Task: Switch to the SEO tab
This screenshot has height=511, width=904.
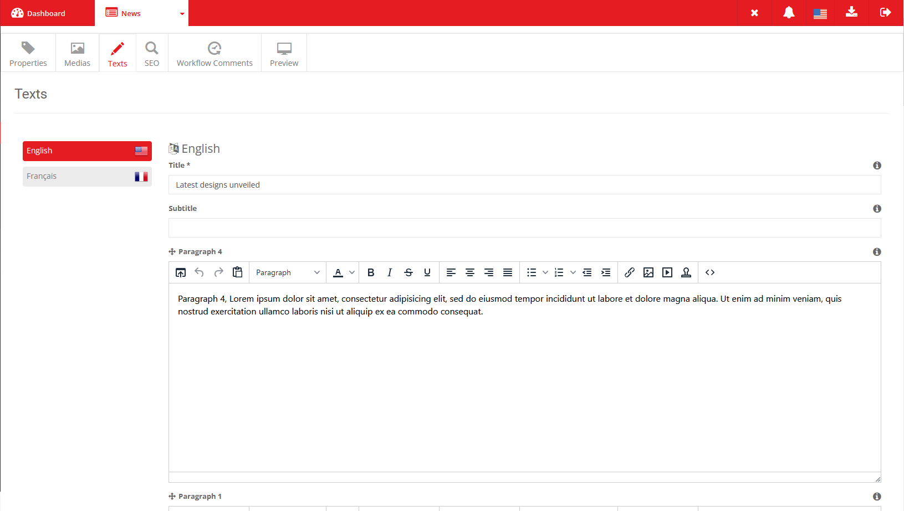Action: [152, 53]
